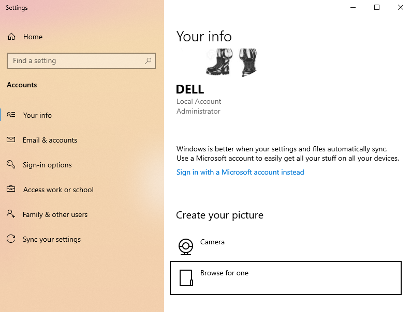Click the Browse for one file icon
The height and width of the screenshot is (312, 411).
186,278
